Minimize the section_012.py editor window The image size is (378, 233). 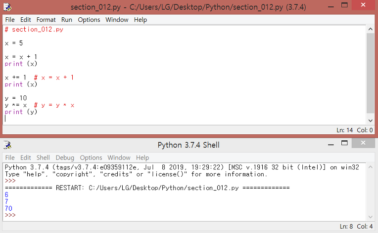(331, 7)
